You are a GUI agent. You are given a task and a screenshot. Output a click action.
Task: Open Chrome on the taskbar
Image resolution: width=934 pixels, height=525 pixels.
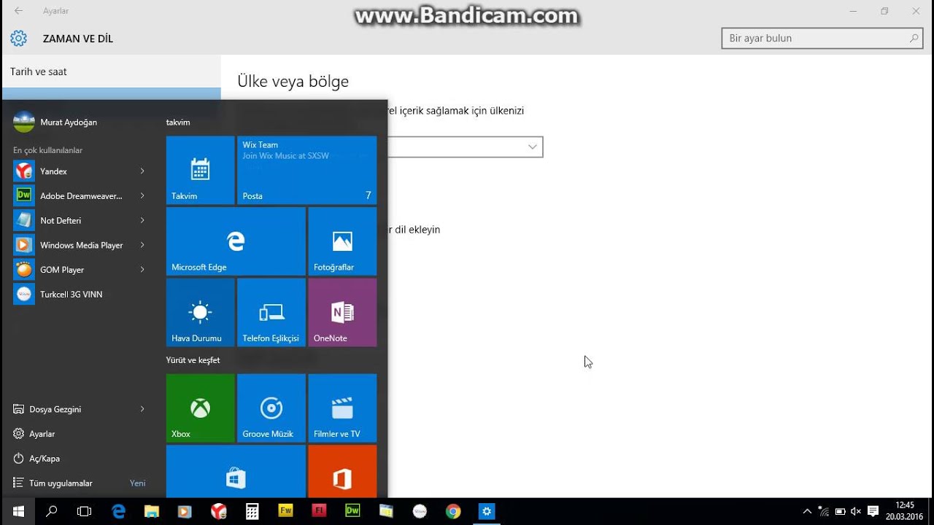pos(453,511)
